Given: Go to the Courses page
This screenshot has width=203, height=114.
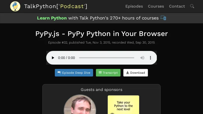Looking at the screenshot, I should 156,6.
